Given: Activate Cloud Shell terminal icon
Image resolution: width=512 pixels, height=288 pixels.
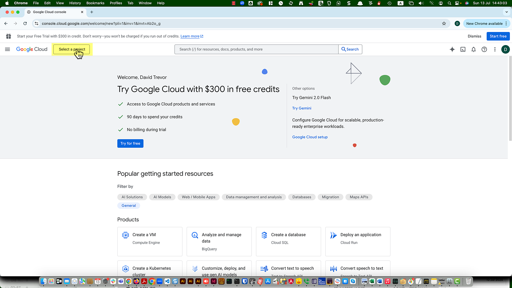Looking at the screenshot, I should point(463,49).
